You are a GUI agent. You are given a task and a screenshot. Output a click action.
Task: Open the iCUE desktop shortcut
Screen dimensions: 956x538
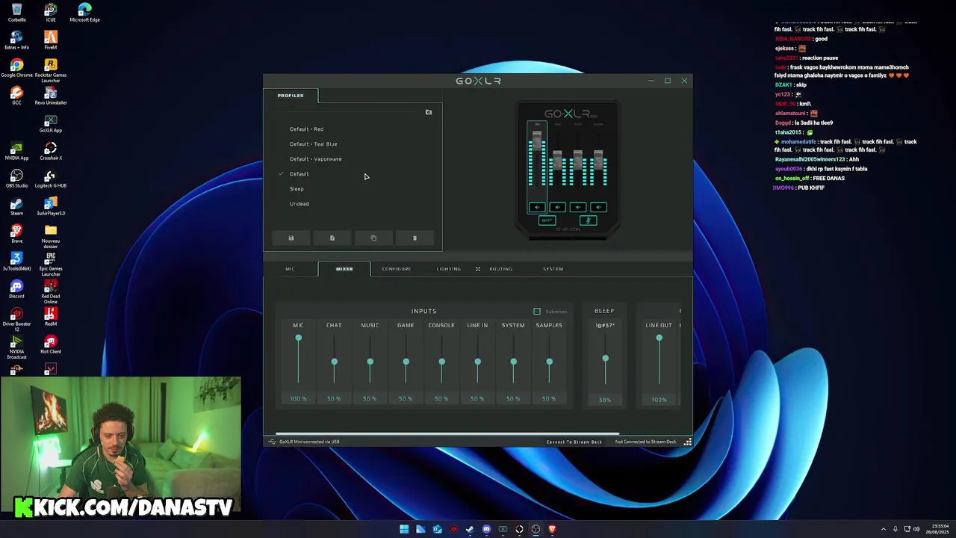click(51, 12)
